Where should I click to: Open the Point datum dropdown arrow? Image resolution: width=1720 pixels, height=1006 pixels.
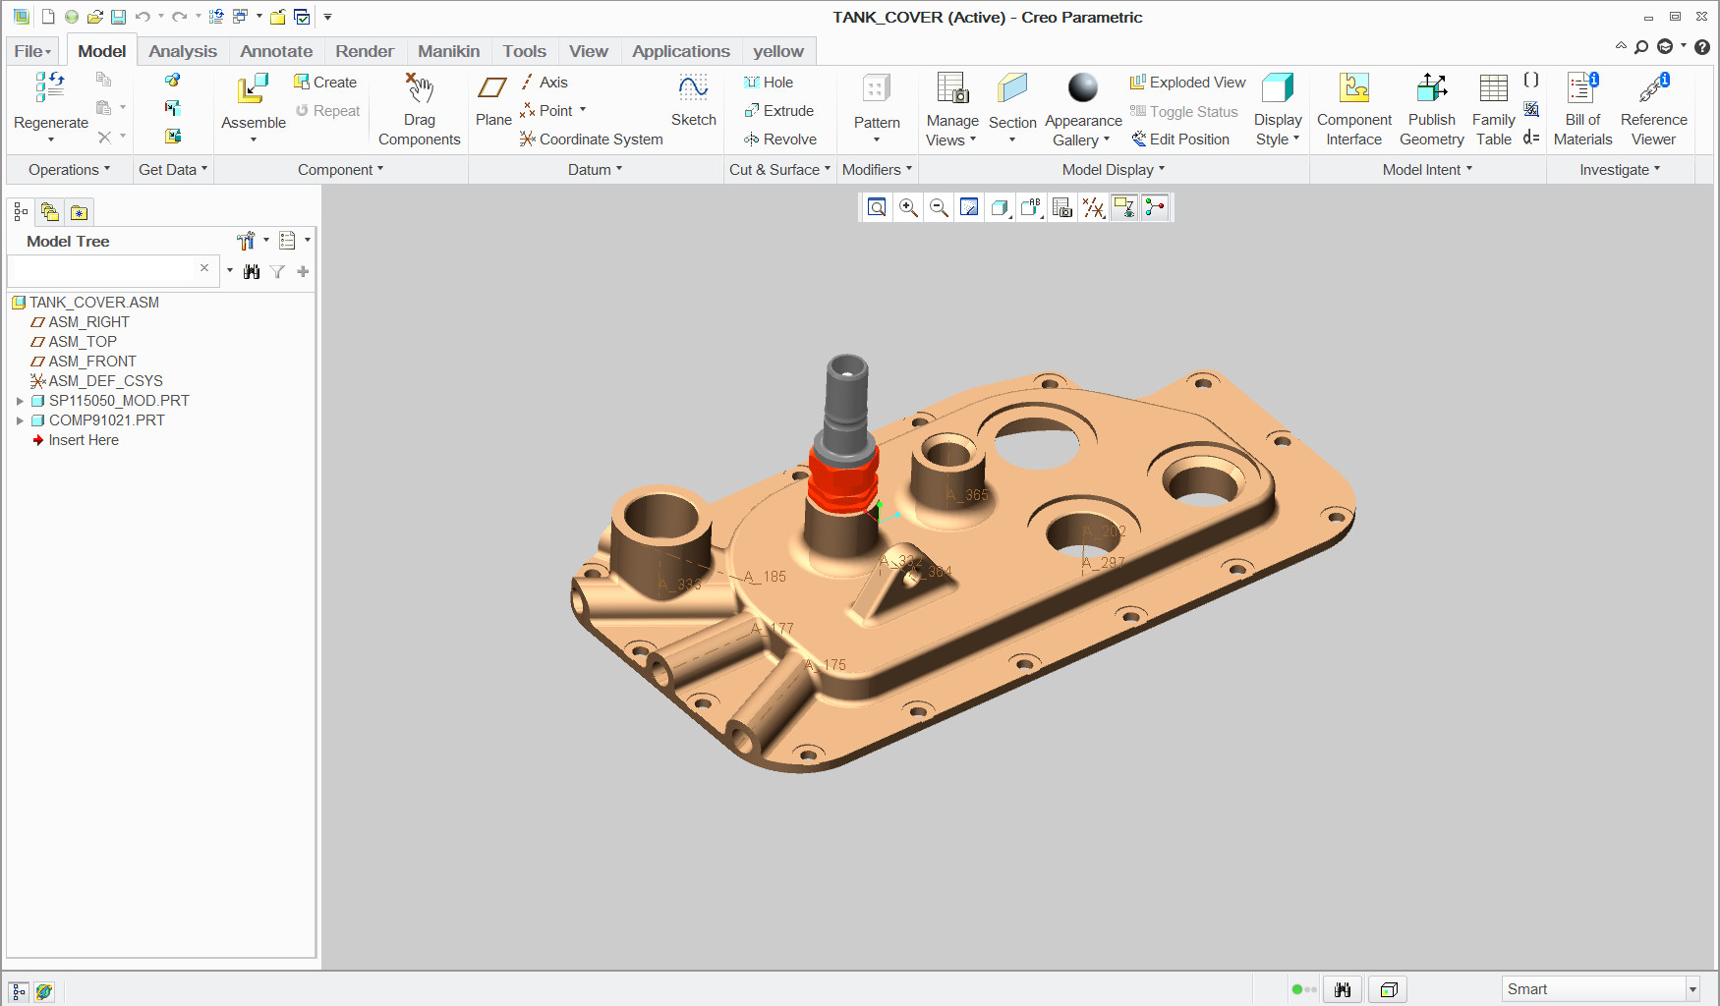coord(583,110)
